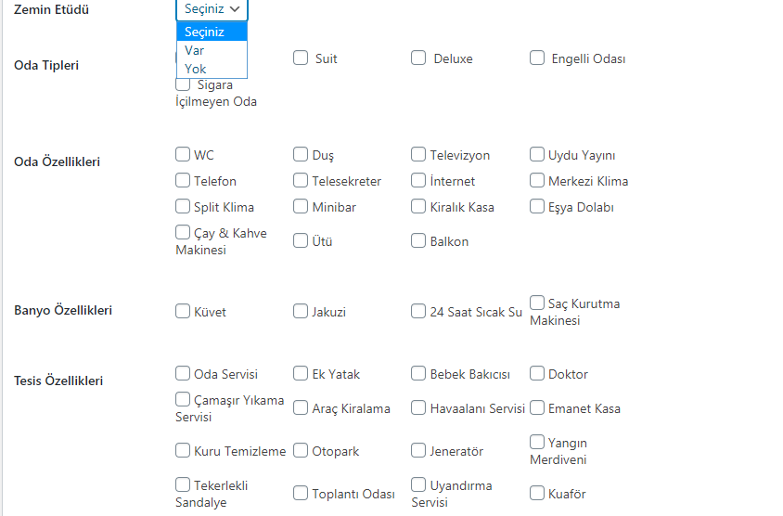Enable the Deluxe checkbox

418,58
